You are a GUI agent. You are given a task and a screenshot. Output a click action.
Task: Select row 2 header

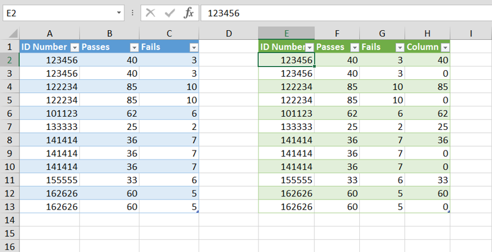(10, 60)
